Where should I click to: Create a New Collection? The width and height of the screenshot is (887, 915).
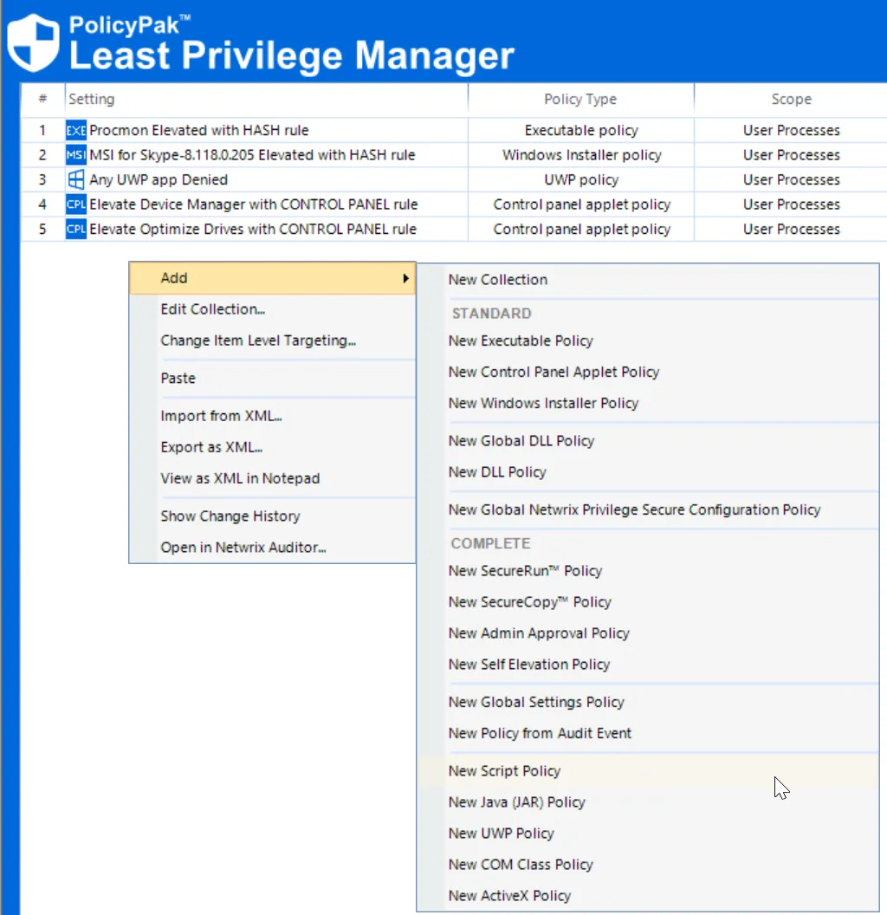click(497, 279)
